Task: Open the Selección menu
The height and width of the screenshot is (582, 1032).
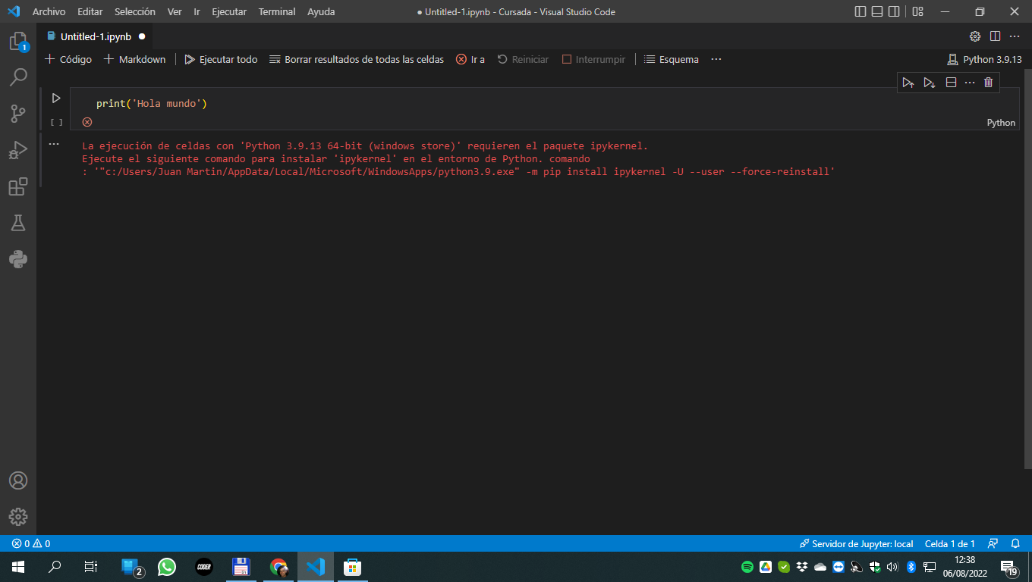Action: (135, 11)
